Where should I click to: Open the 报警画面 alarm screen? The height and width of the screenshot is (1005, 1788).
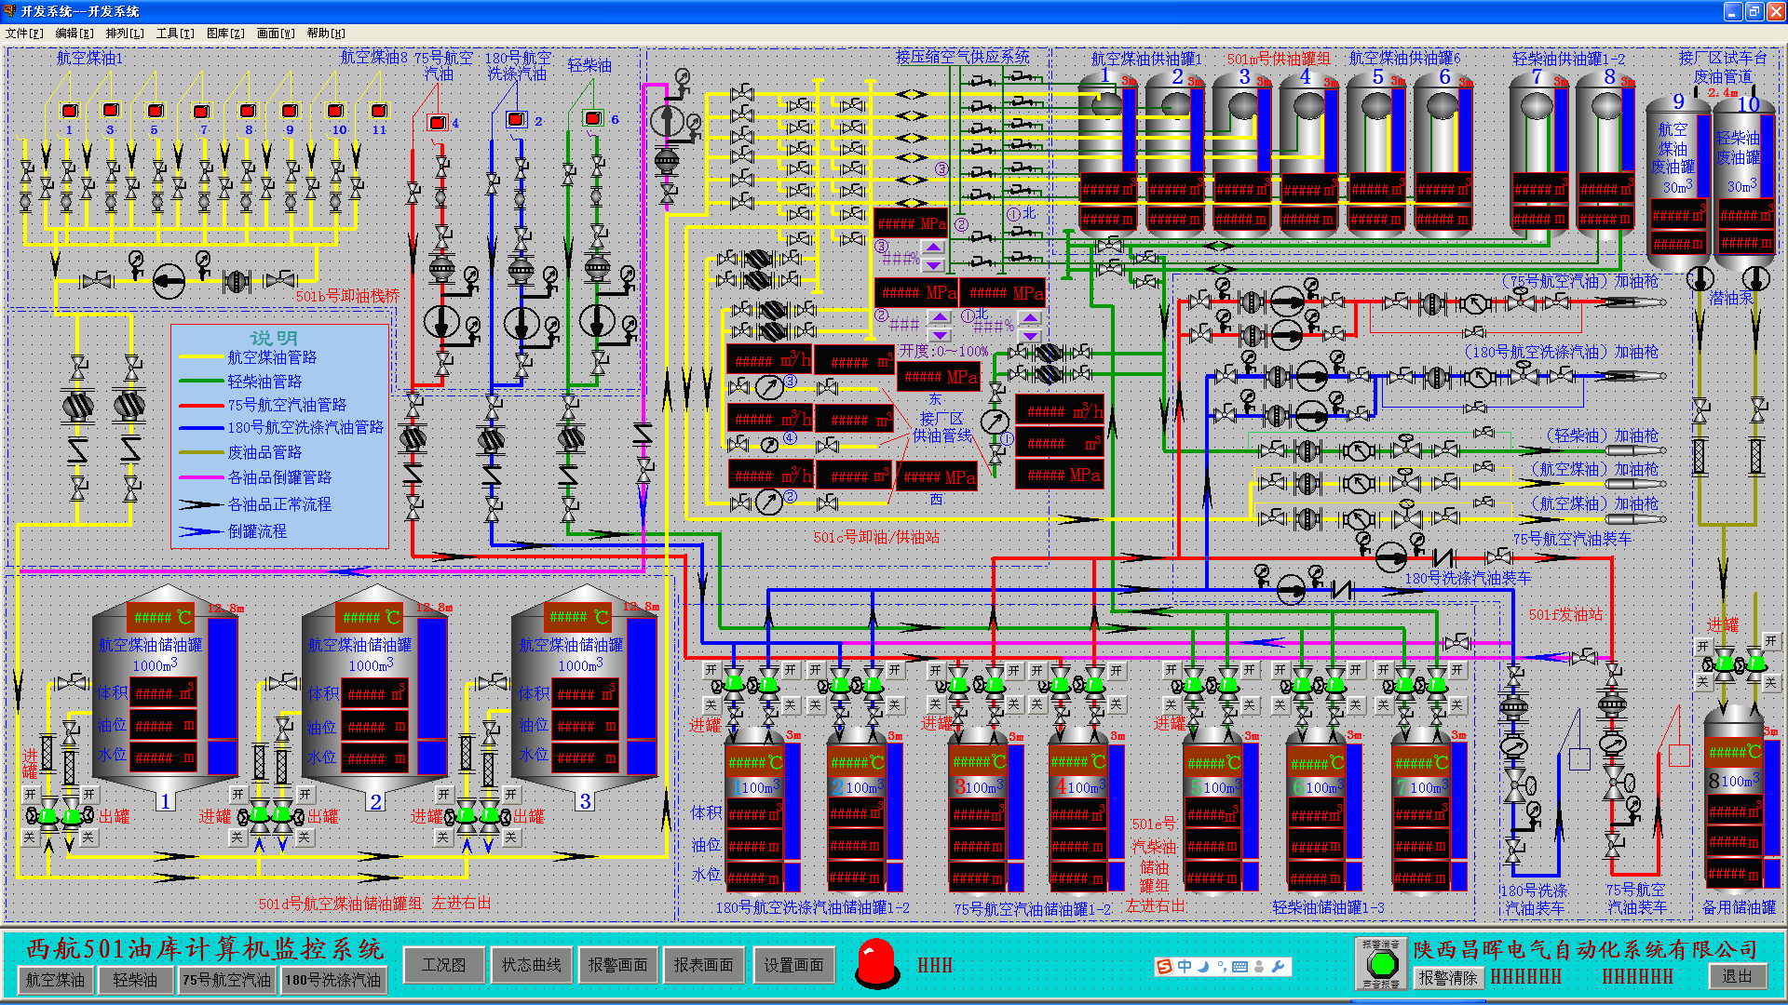(x=617, y=965)
